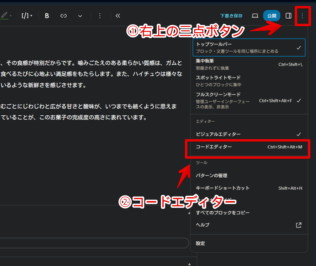Open キーボードショートカット
The width and height of the screenshot is (316, 266).
(249, 188)
